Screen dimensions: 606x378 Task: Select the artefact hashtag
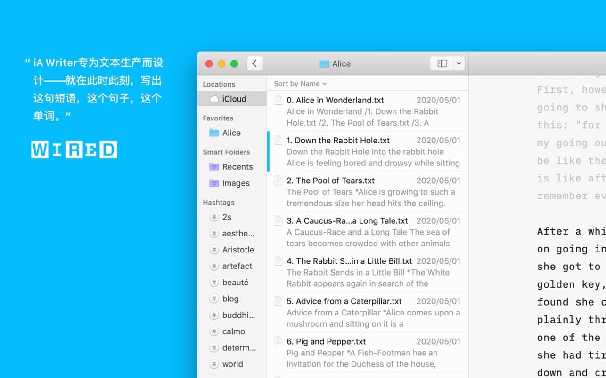232,266
